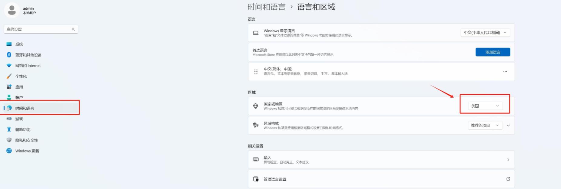
Task: Click the Wi-Fi icon beside 网络和 Internet
Action: (9, 66)
